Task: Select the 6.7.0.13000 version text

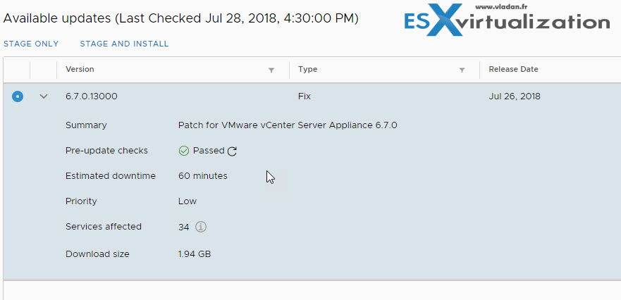Action: point(92,96)
